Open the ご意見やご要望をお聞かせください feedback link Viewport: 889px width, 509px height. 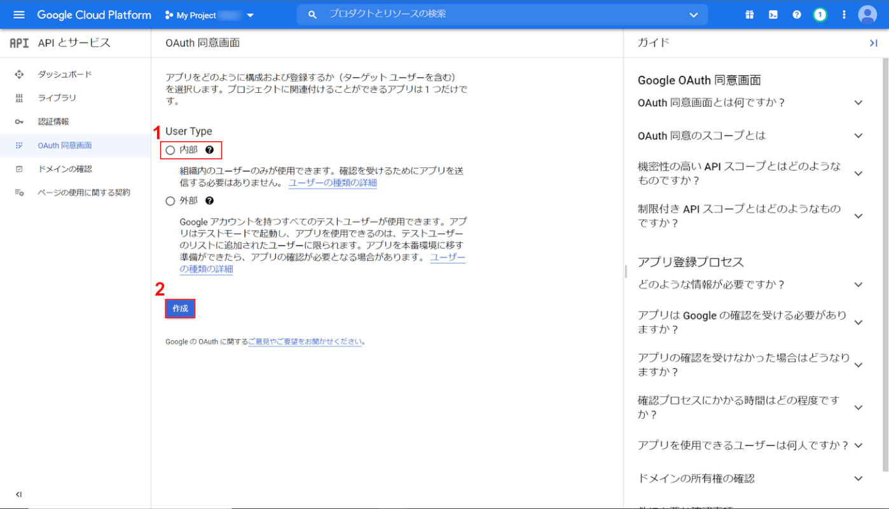(305, 342)
